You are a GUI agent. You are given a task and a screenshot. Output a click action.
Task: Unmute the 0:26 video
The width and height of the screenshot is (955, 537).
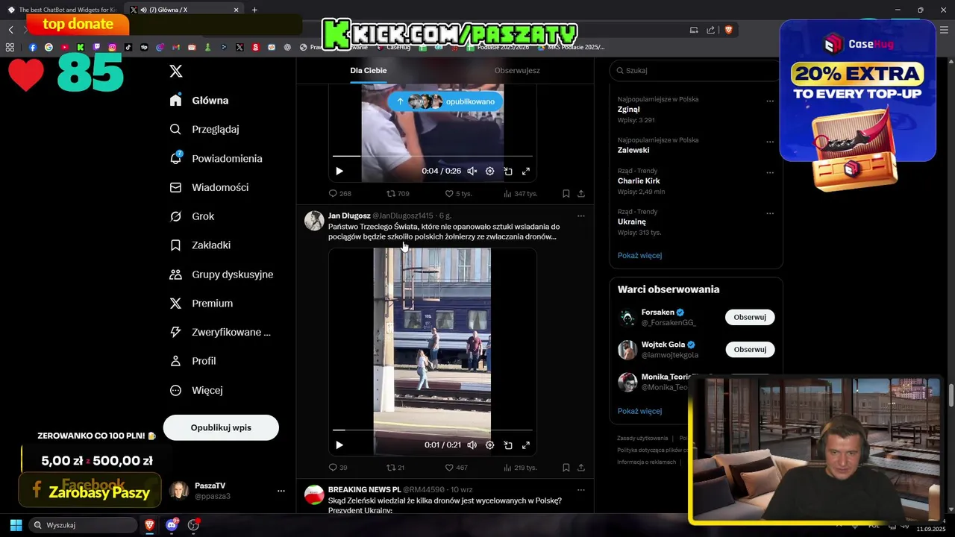(x=472, y=171)
